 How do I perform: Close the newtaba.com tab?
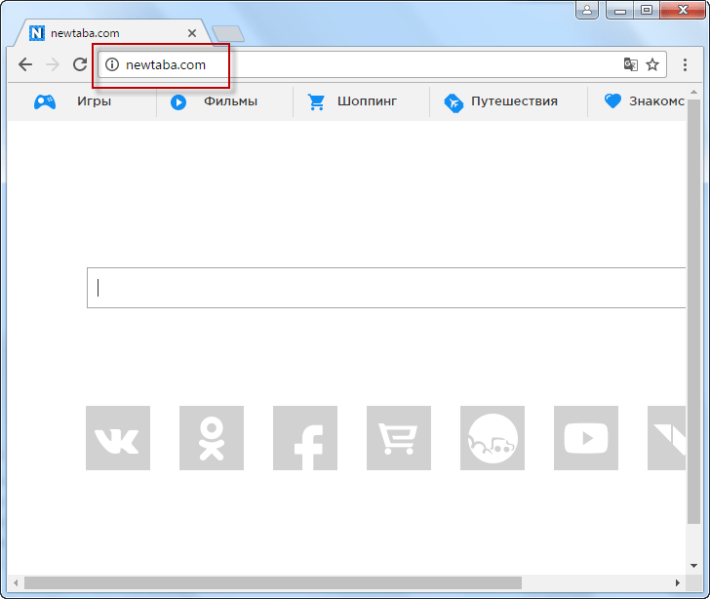(192, 33)
